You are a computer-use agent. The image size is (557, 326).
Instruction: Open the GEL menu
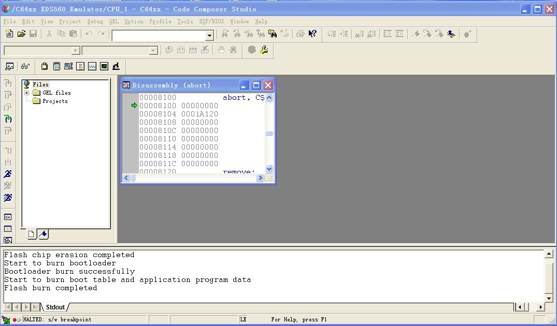113,21
